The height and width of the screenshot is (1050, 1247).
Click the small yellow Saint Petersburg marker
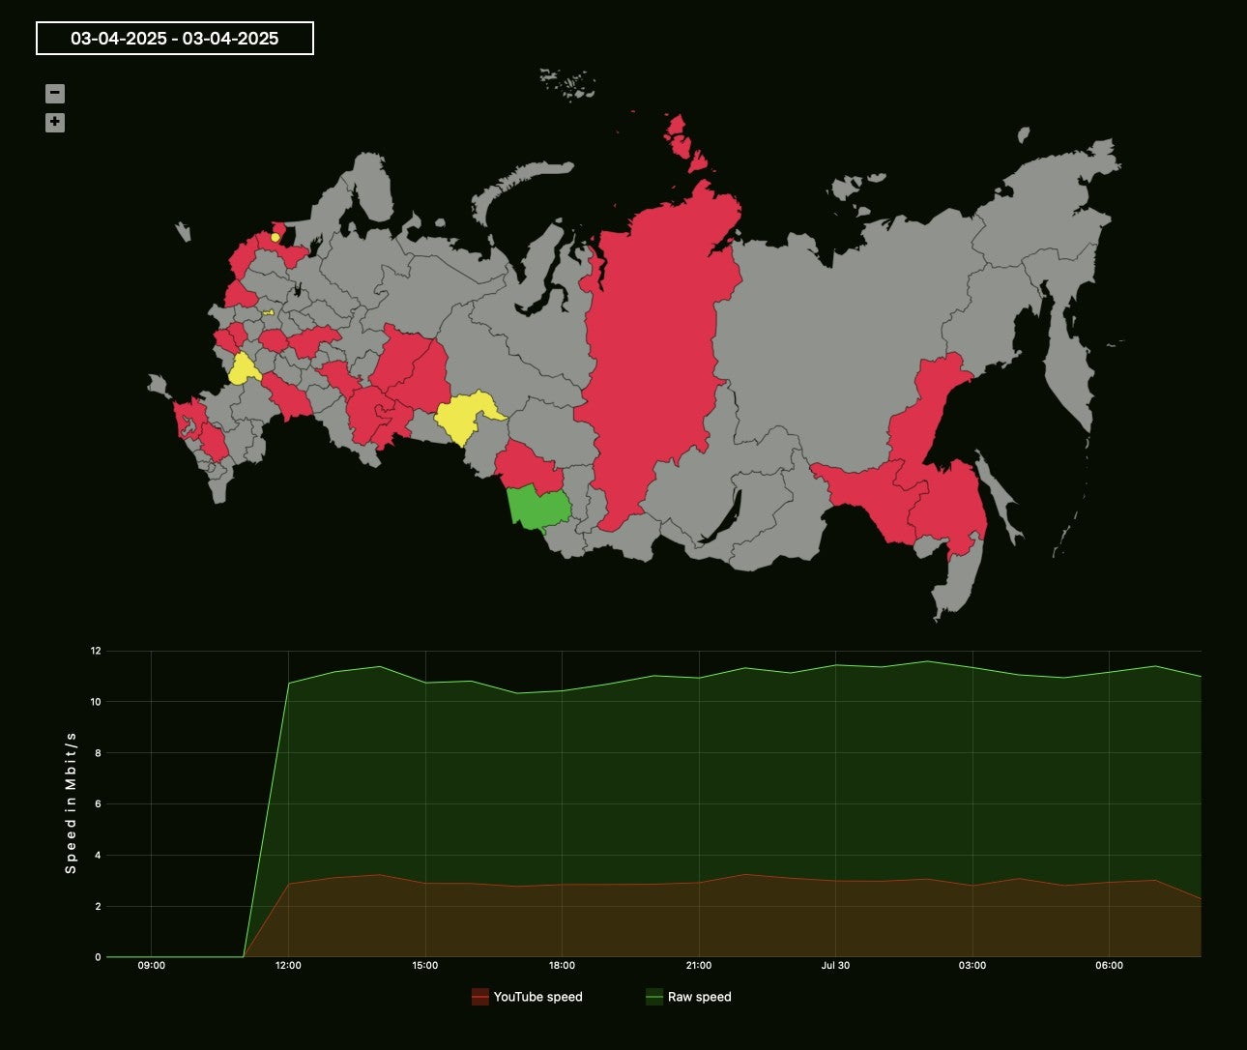click(x=274, y=235)
